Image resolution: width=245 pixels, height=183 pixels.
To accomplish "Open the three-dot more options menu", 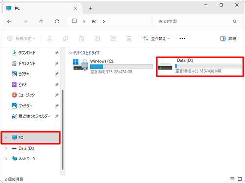I will coord(182,39).
